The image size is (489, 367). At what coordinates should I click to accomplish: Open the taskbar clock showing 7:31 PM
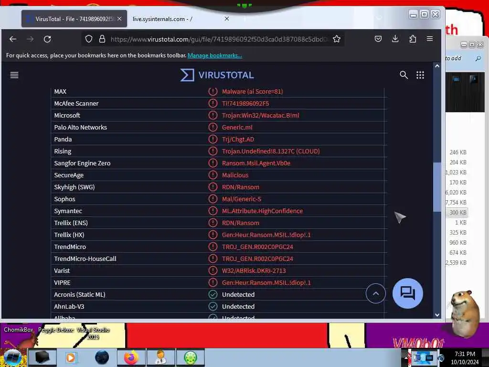[464, 357]
